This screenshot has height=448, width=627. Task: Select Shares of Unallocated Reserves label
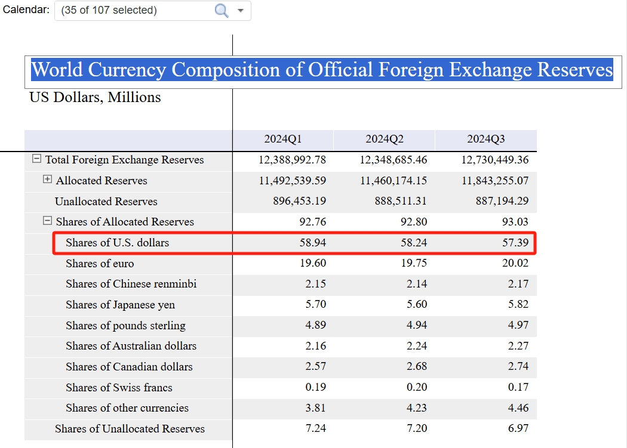130,429
